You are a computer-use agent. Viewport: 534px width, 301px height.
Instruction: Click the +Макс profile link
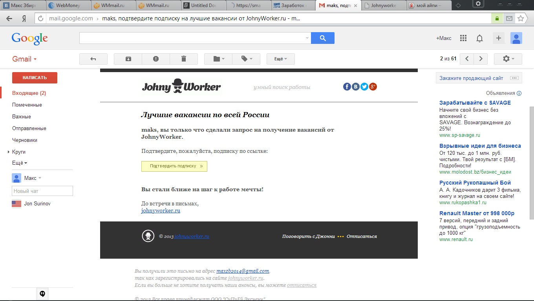(x=444, y=38)
